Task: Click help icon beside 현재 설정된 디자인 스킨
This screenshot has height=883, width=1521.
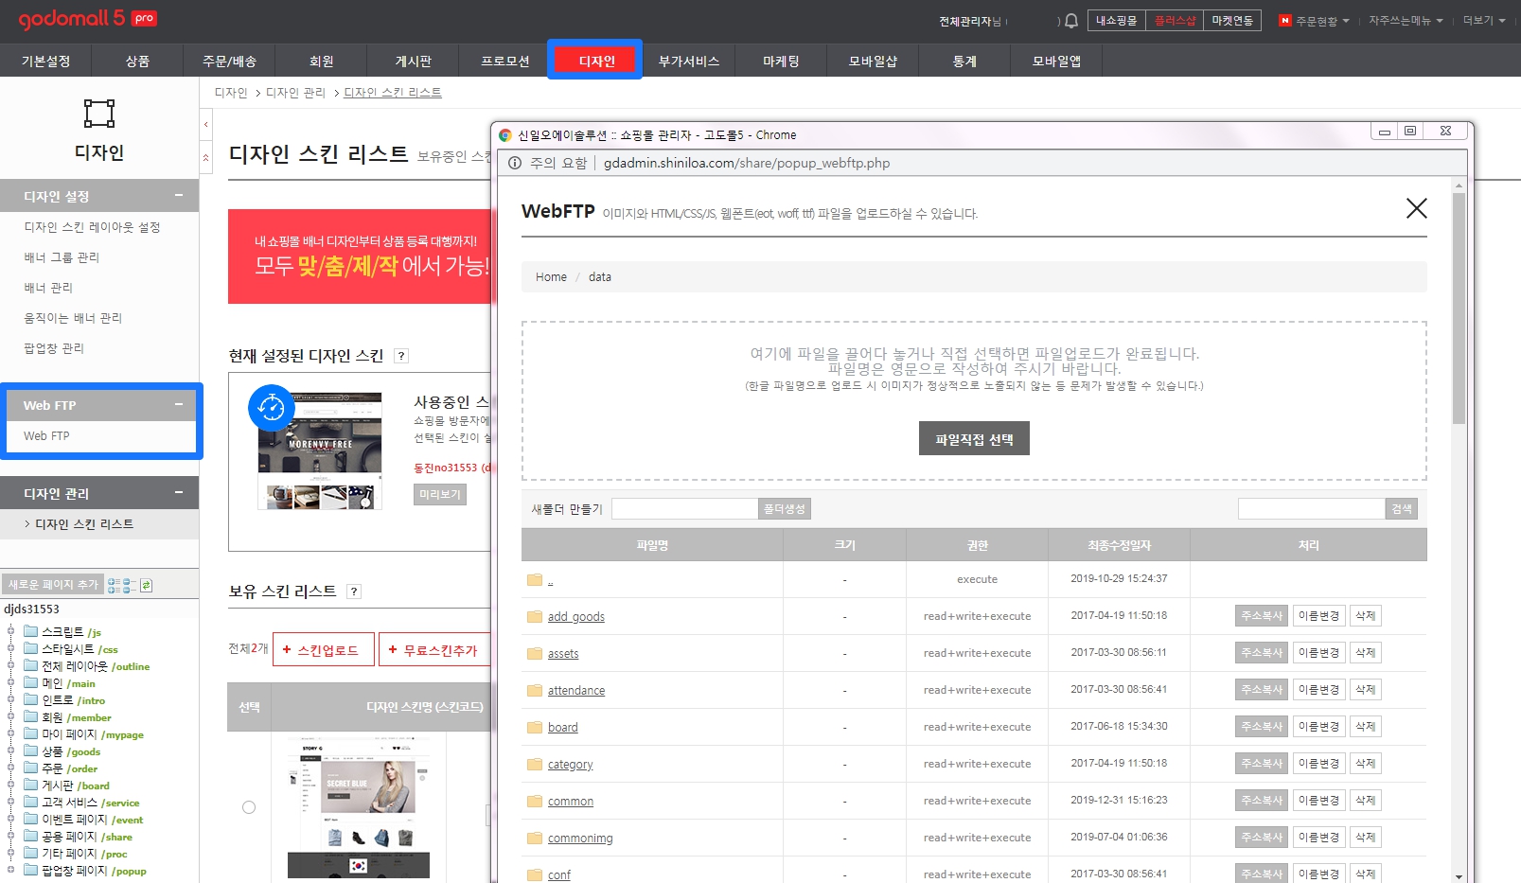Action: 401,356
